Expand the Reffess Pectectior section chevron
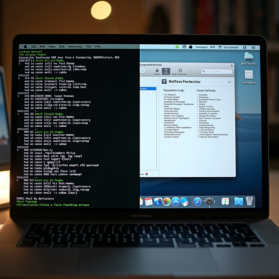Image resolution: width=279 pixels, height=279 pixels. tap(229, 81)
